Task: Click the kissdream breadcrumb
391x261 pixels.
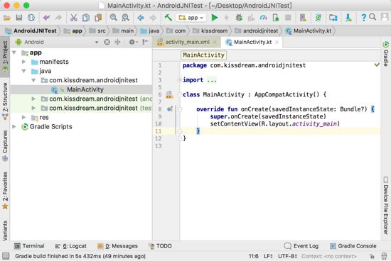Action: pyautogui.click(x=210, y=31)
